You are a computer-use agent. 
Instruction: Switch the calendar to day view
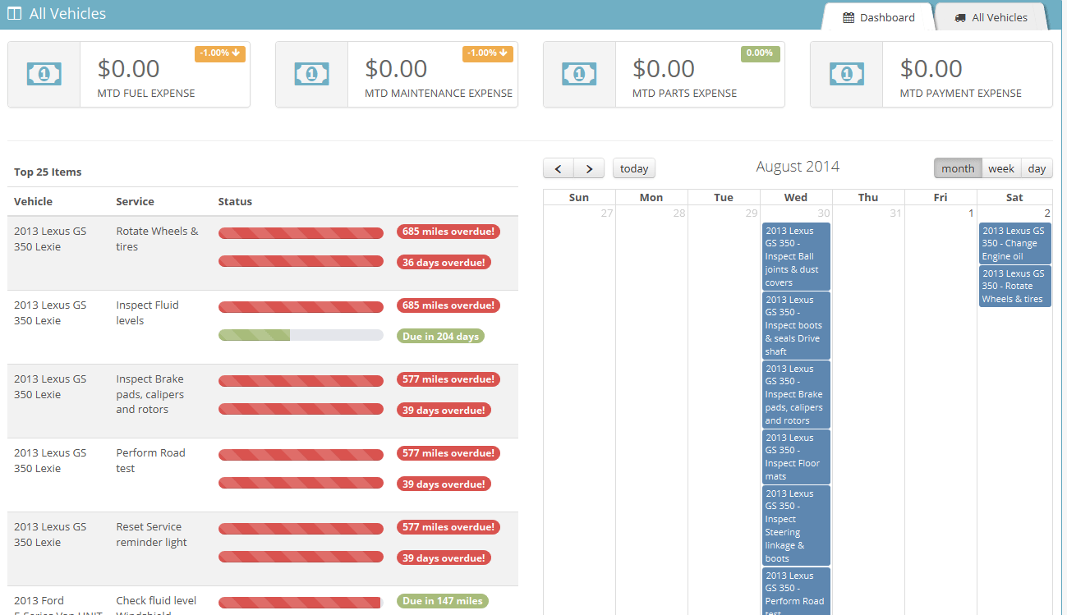click(1036, 168)
